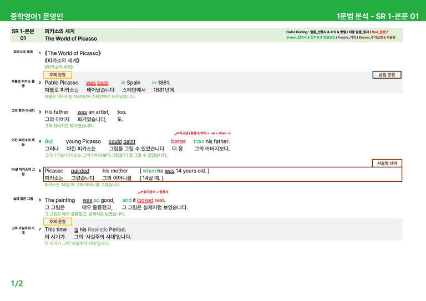
Task: Click the SR 1-본문 01 section label
Action: click(x=23, y=35)
